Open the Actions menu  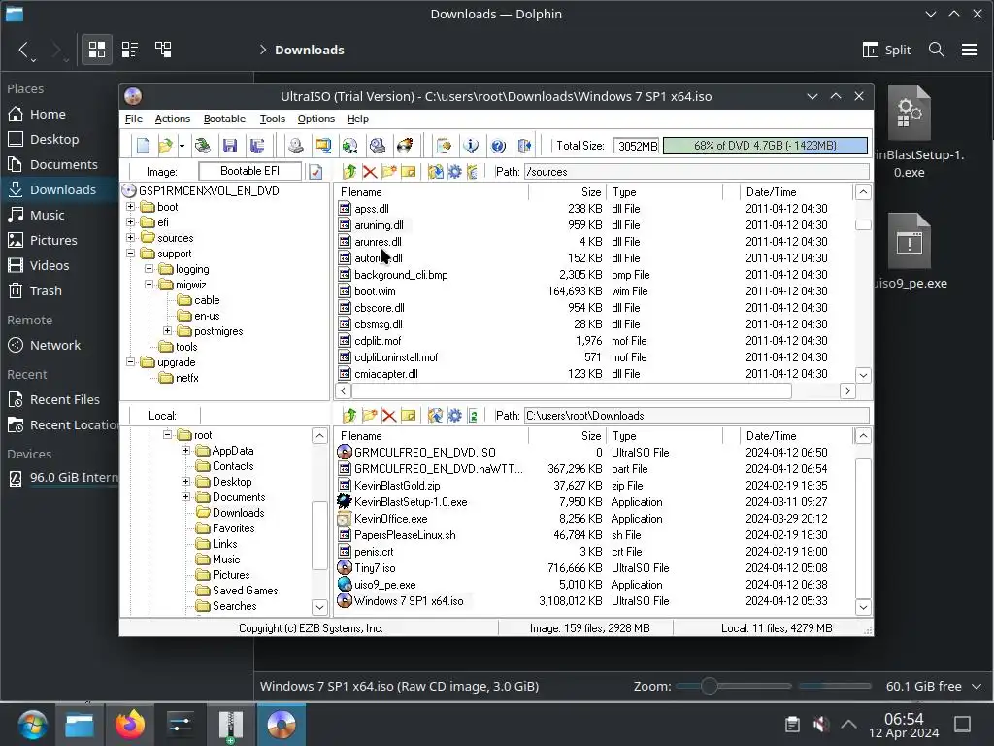(x=173, y=119)
